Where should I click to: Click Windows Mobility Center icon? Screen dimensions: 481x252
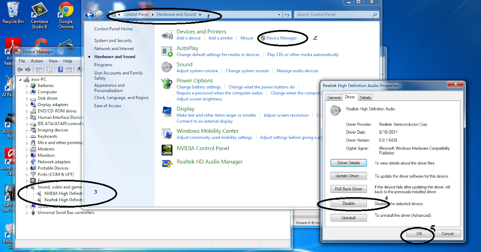click(167, 134)
